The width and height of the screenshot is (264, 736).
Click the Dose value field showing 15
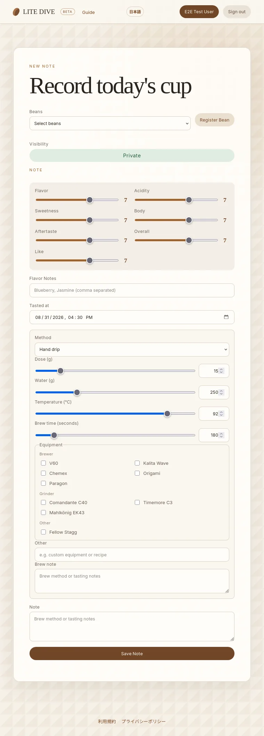214,371
